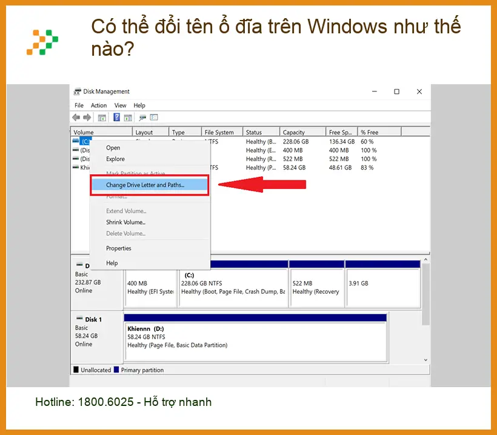Select the 400 MB EFI System partition block
This screenshot has width=497, height=435.
coord(151,287)
